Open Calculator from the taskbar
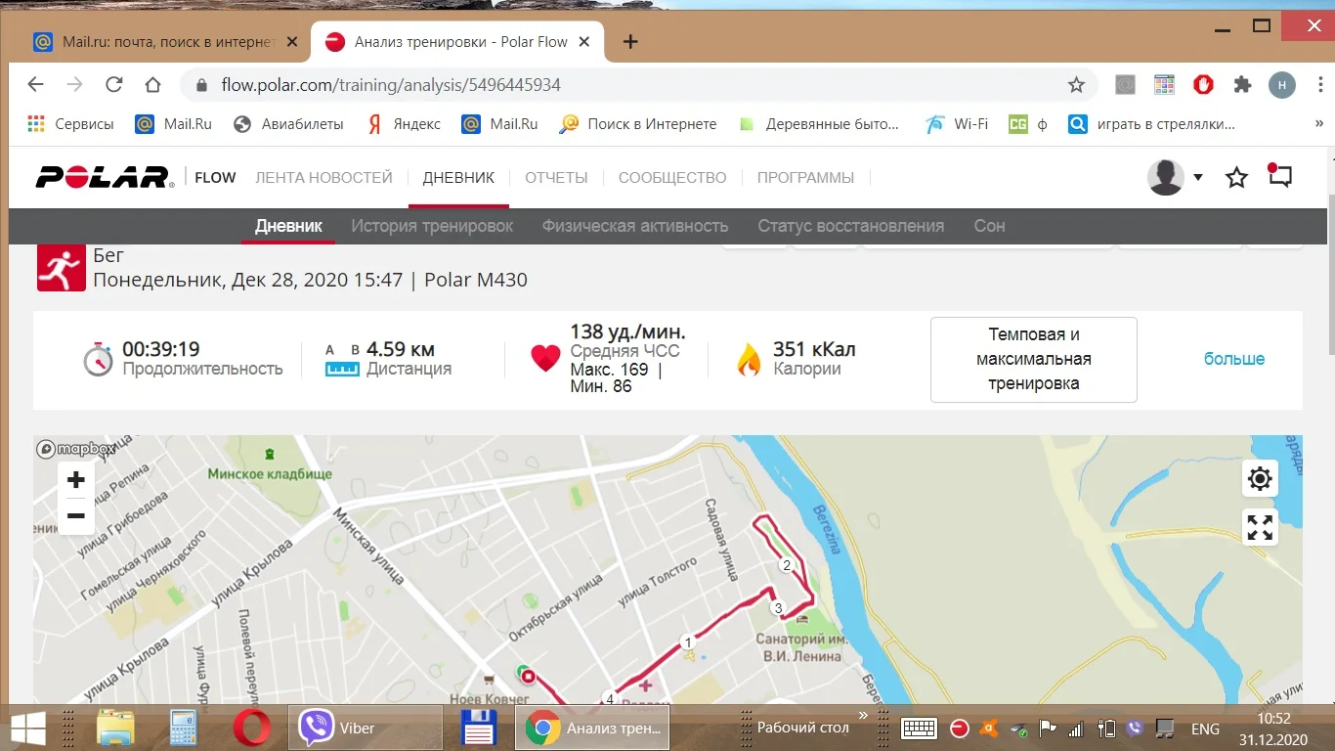This screenshot has height=751, width=1335. [x=182, y=729]
